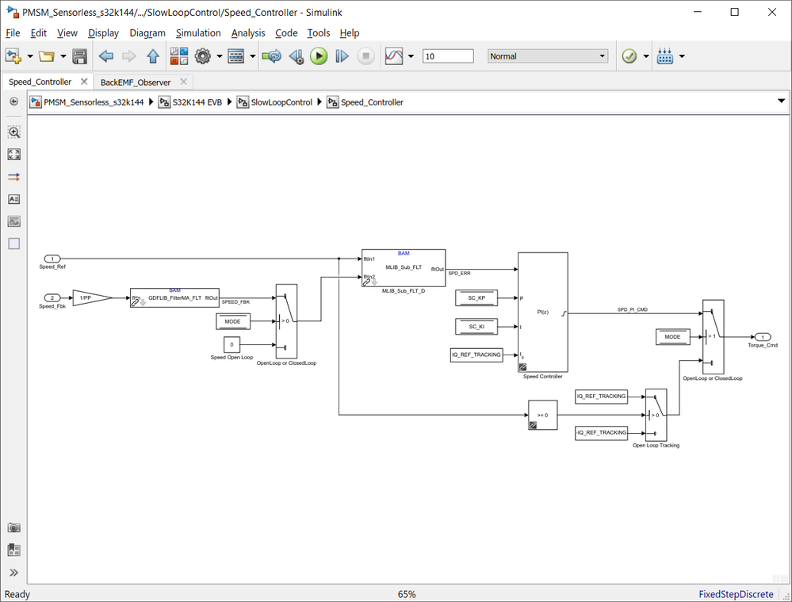The height and width of the screenshot is (602, 792).
Task: Click Up to Parent arrow icon
Action: [x=153, y=56]
